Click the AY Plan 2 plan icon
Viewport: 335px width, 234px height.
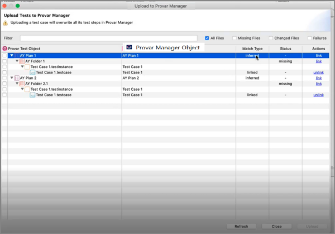pos(17,78)
